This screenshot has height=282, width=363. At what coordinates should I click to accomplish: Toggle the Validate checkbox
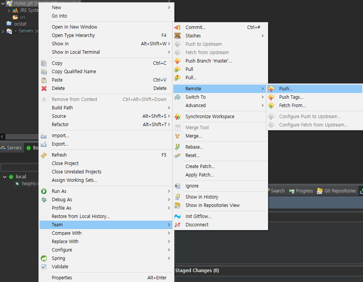click(44, 267)
